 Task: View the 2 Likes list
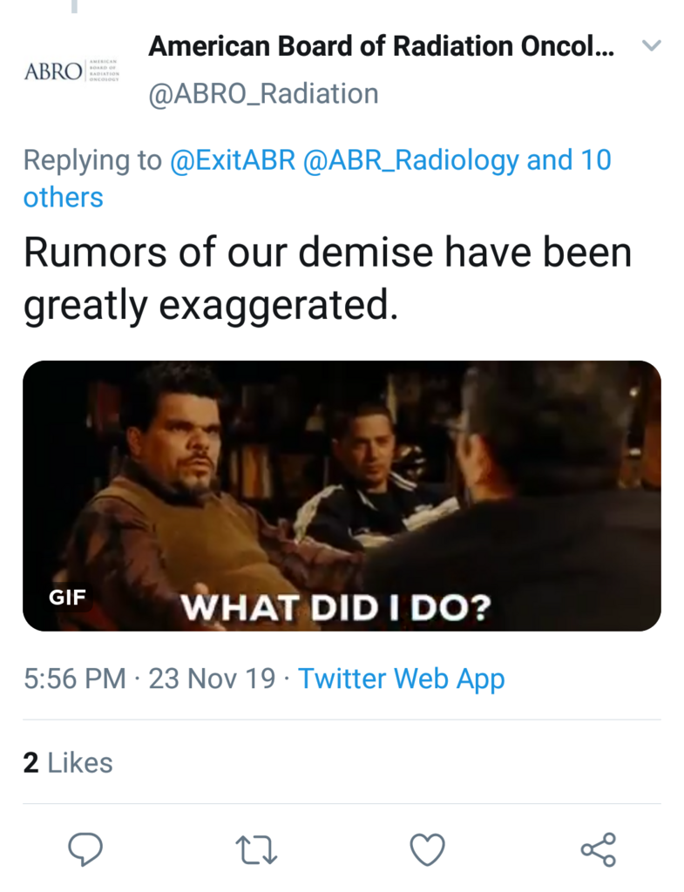(68, 763)
